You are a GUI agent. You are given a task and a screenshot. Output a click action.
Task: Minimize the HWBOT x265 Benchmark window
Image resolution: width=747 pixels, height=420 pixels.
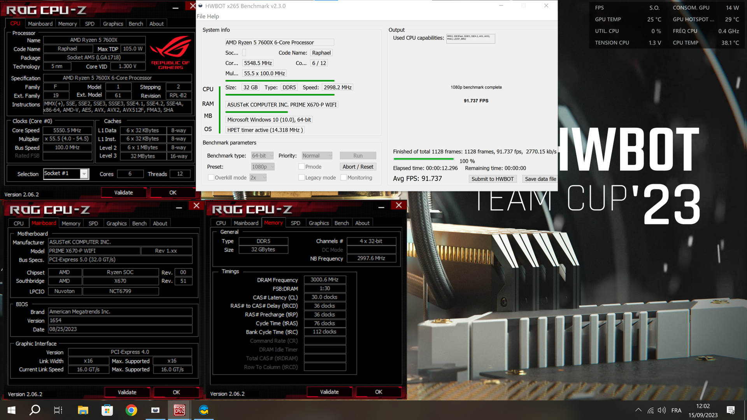click(x=501, y=6)
